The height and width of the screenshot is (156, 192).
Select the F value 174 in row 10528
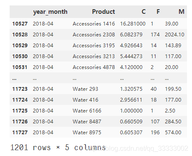(155, 35)
